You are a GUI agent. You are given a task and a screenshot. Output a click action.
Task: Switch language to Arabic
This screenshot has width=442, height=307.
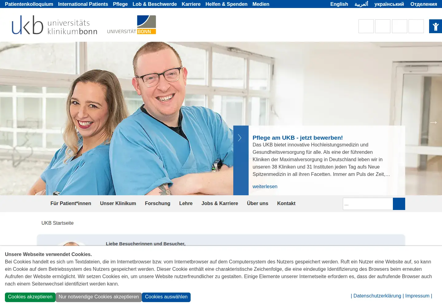tap(361, 4)
